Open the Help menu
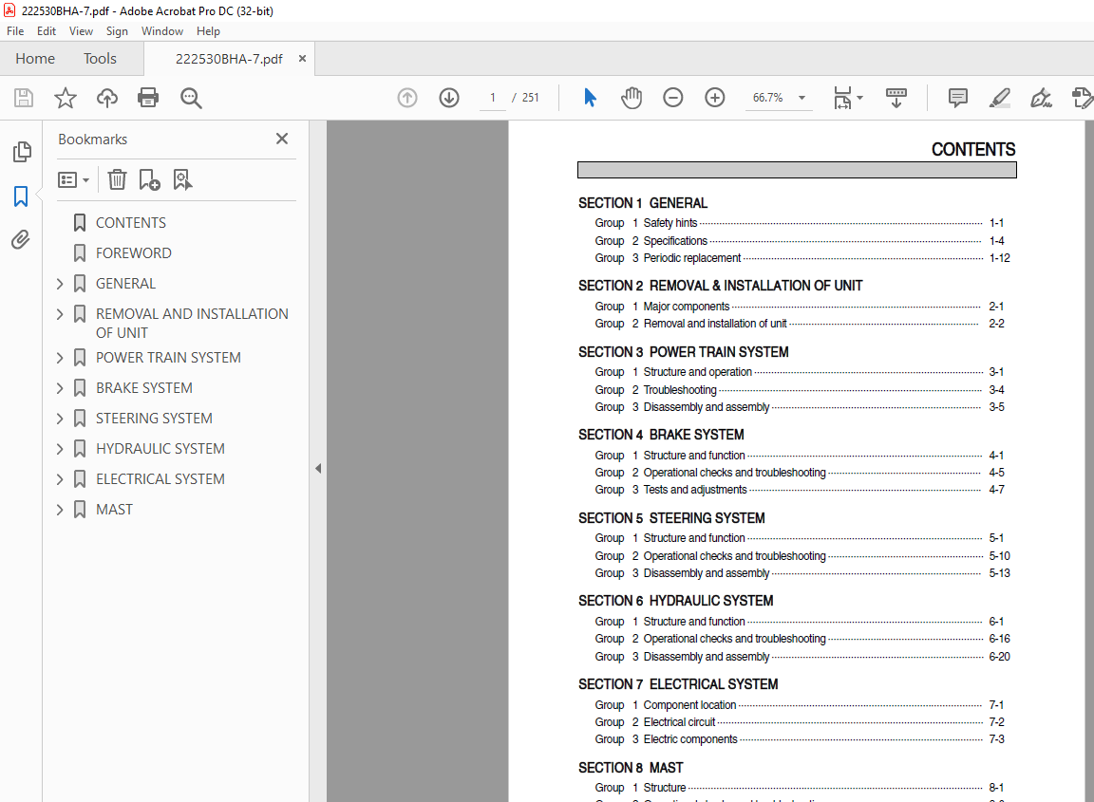The height and width of the screenshot is (802, 1094). click(x=208, y=31)
